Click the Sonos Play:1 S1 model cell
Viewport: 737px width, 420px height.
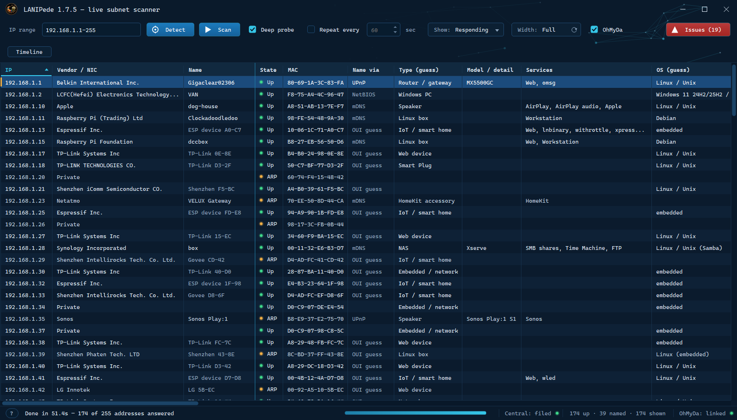pyautogui.click(x=492, y=319)
